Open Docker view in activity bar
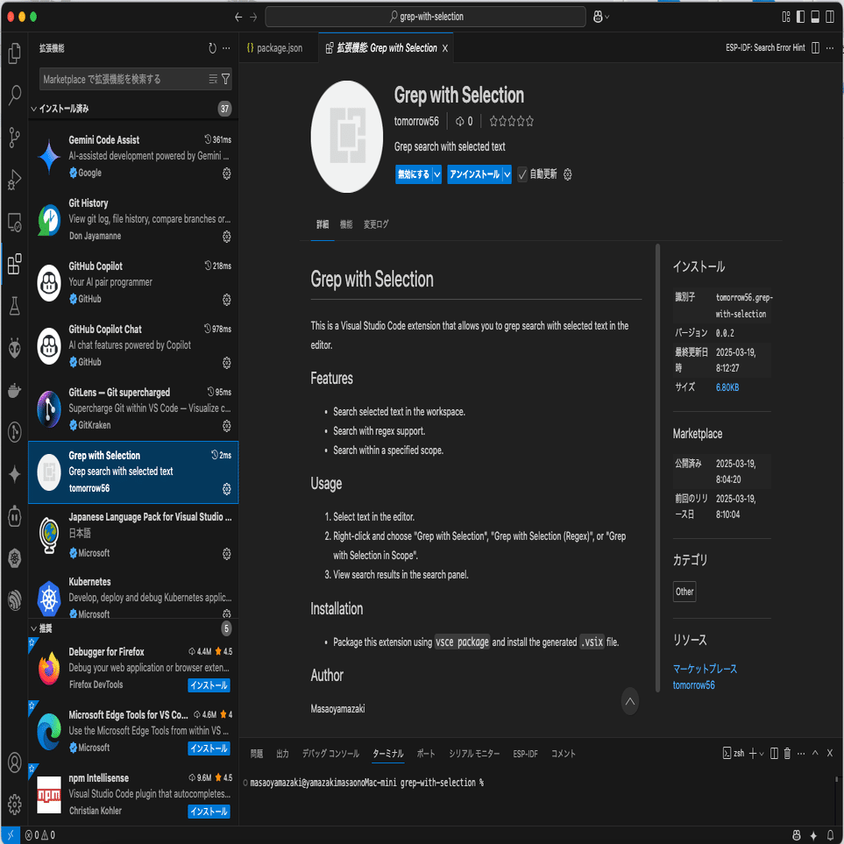The width and height of the screenshot is (844, 844). [x=15, y=390]
